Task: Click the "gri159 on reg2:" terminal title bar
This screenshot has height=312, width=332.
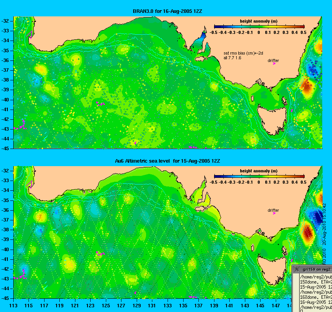Action: pos(312,269)
